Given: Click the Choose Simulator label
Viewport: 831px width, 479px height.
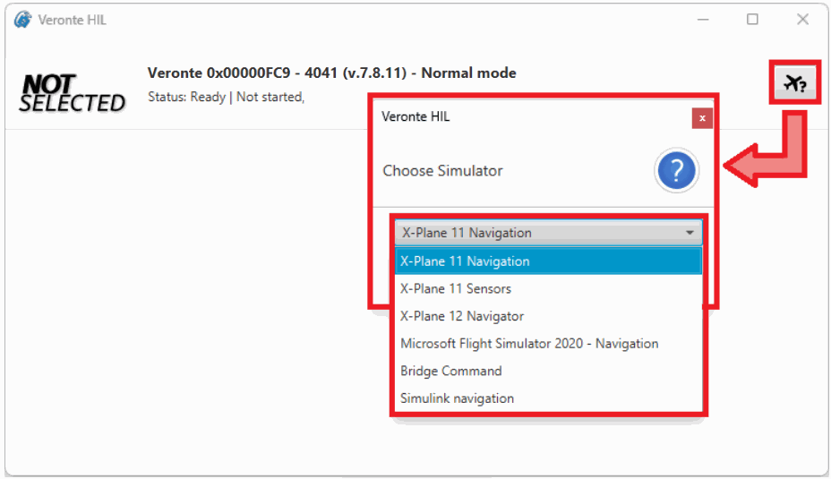Looking at the screenshot, I should [443, 170].
